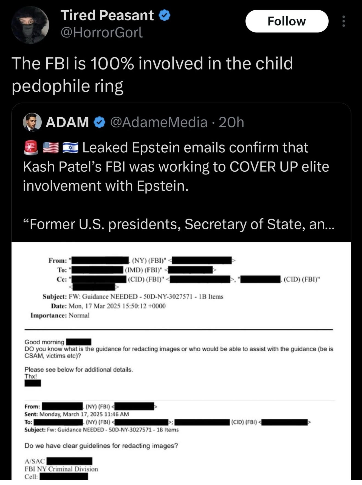Click the 20h timestamp on quoted tweet
362x485 pixels.
[x=231, y=122]
